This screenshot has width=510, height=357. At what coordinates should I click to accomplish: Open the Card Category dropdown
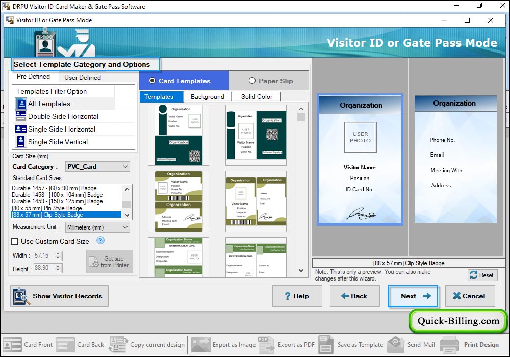coord(97,166)
